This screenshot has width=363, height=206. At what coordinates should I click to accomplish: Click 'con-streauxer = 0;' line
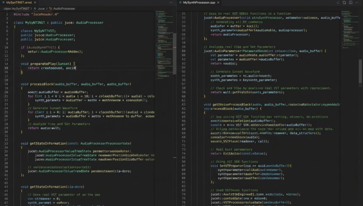pos(44,199)
